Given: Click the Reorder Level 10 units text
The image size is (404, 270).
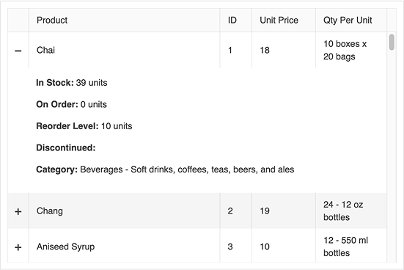Looking at the screenshot, I should point(84,126).
